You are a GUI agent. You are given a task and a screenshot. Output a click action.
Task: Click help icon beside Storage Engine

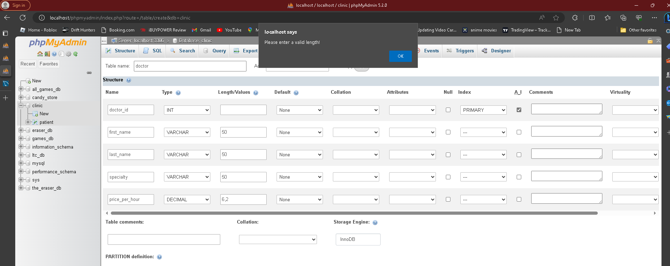tap(375, 222)
